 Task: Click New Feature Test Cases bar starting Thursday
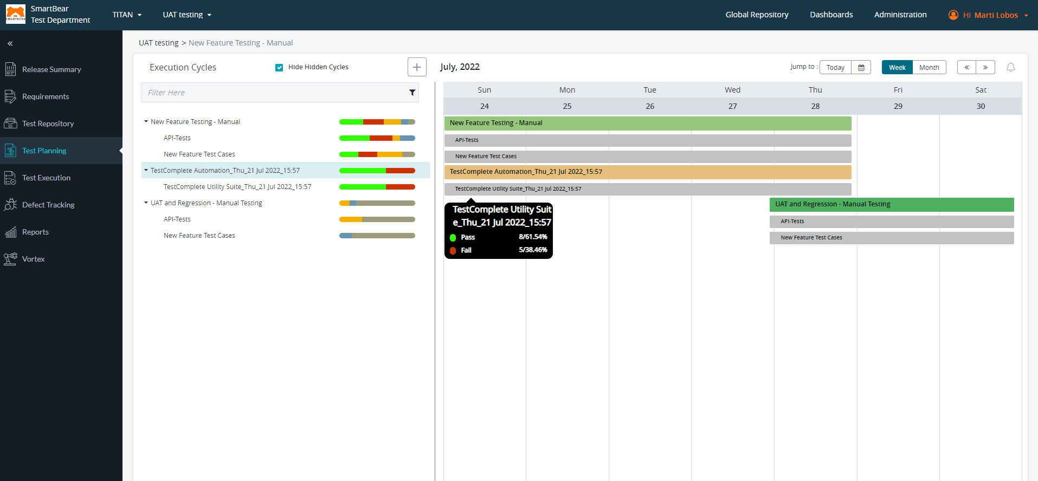[892, 238]
